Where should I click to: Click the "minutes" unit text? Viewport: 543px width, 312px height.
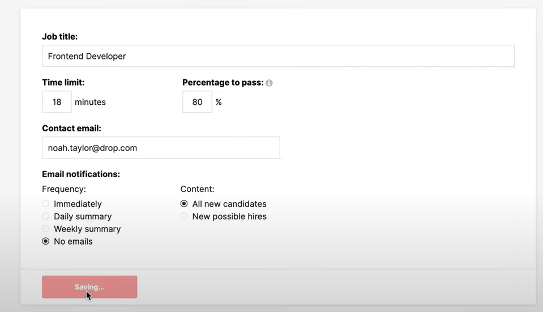(90, 102)
